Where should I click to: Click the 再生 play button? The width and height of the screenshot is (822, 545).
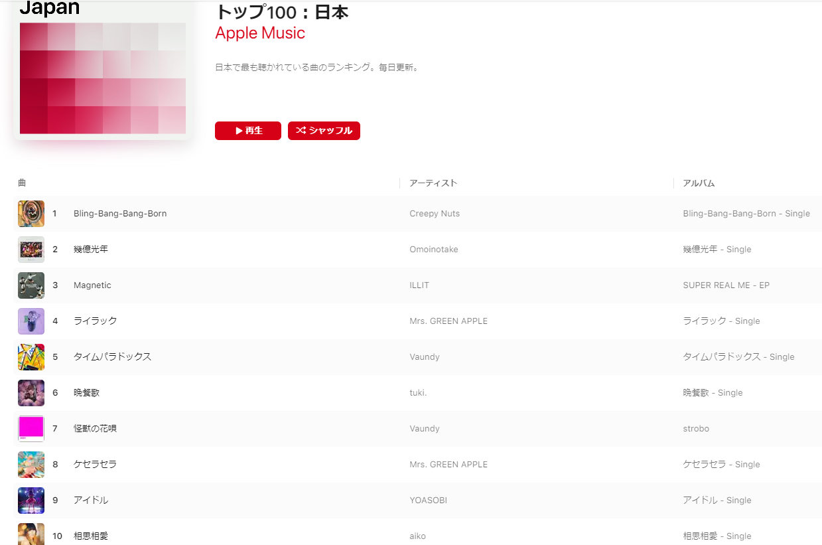coord(248,131)
